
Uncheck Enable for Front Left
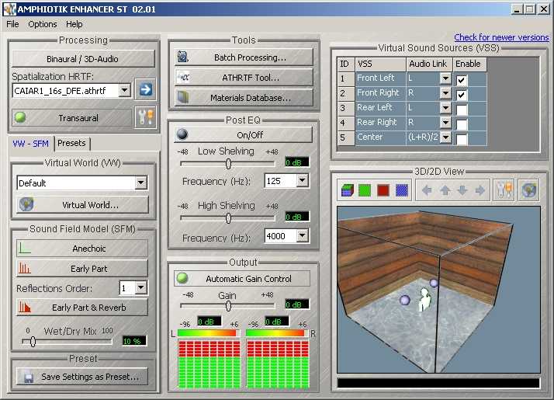462,80
